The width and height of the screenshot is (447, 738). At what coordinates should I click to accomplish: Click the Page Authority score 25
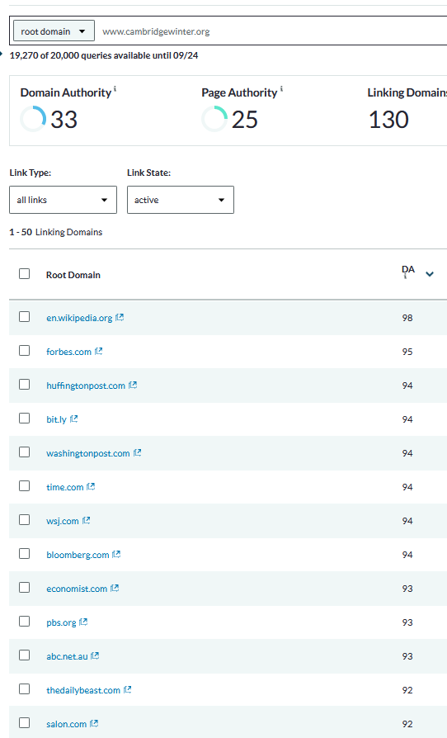click(244, 120)
